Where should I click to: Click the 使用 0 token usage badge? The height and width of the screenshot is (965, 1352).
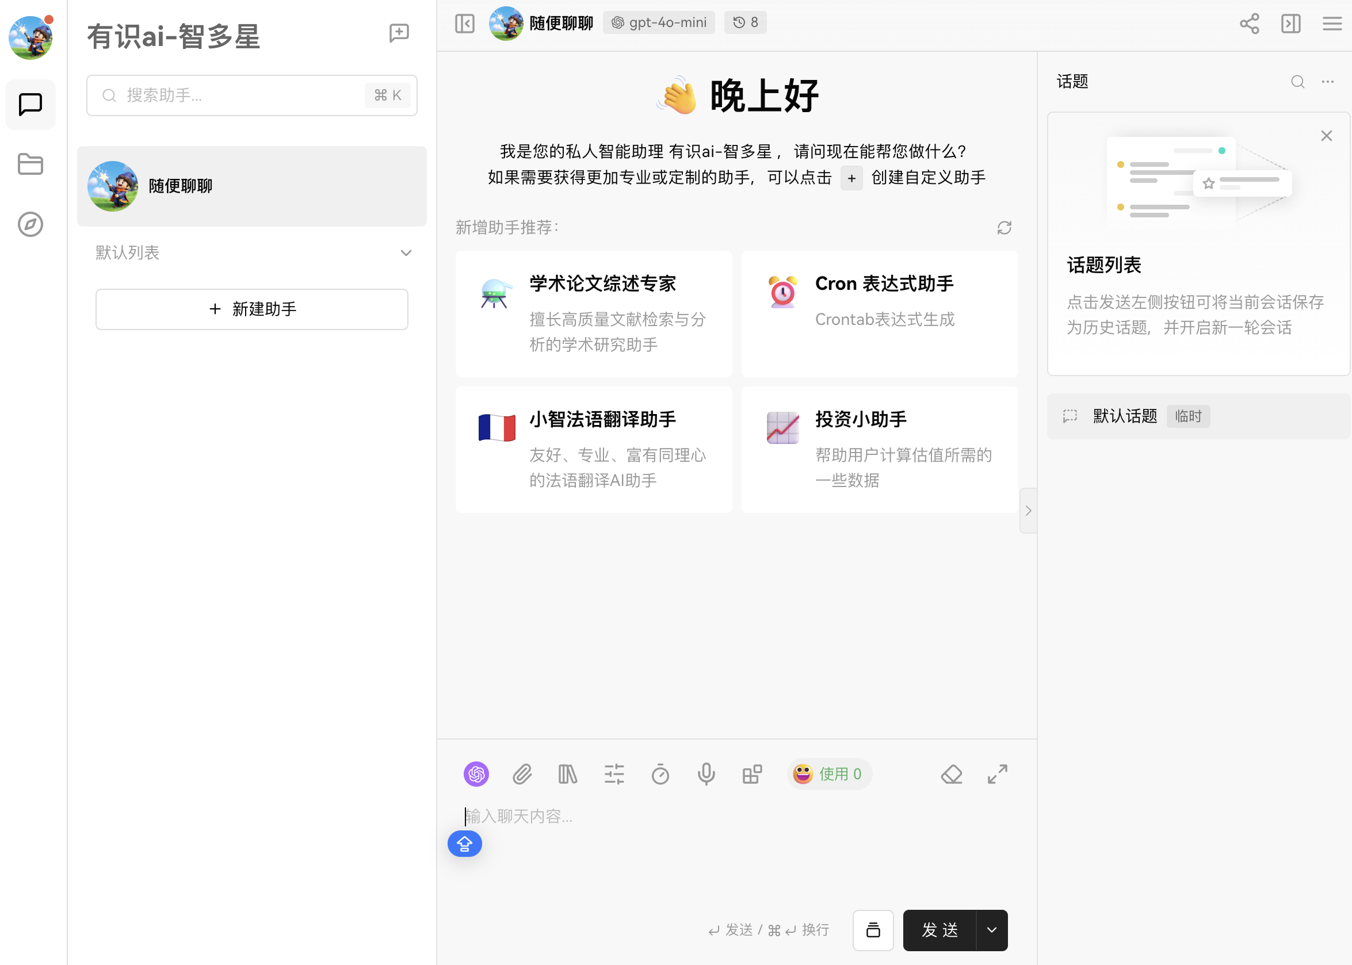[x=829, y=773]
